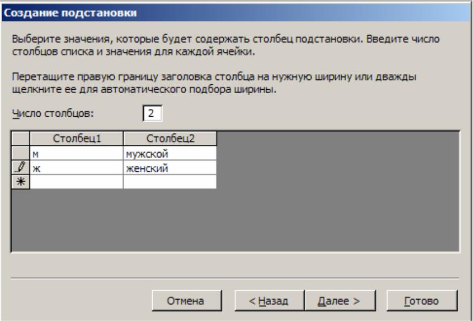Viewport: 473px width, 321px height.
Task: Click the cell containing "ж"
Action: tap(77, 168)
